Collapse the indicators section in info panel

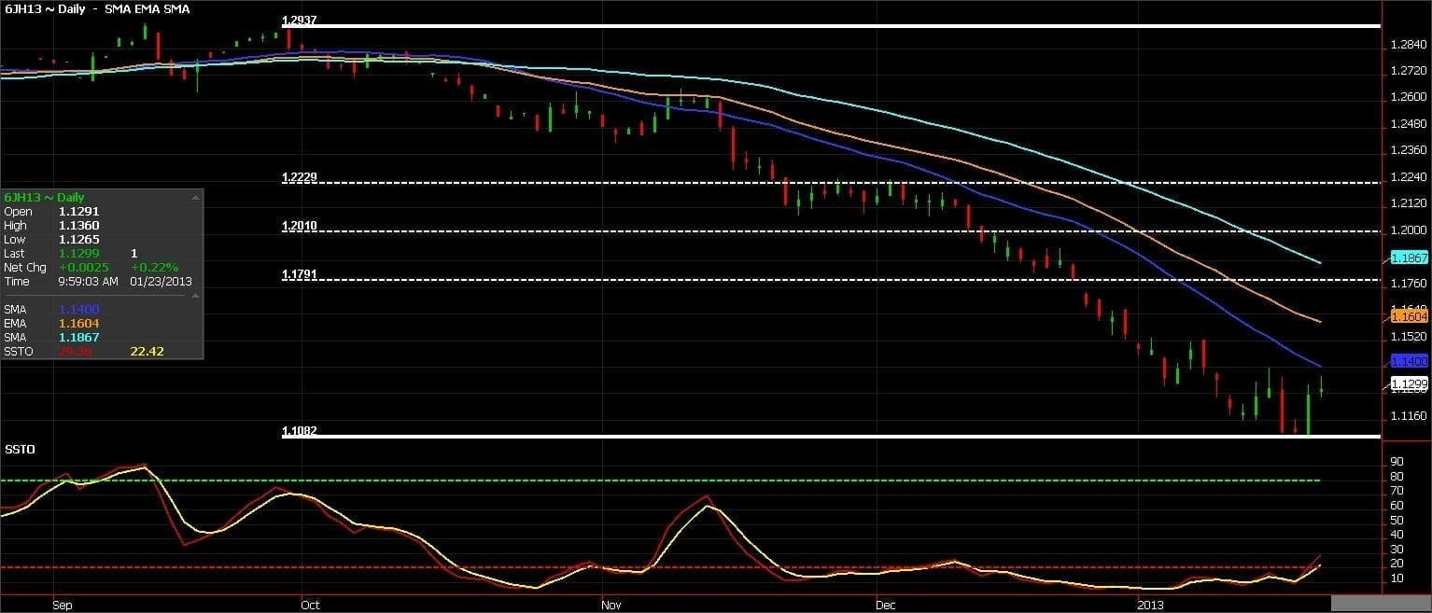[195, 296]
